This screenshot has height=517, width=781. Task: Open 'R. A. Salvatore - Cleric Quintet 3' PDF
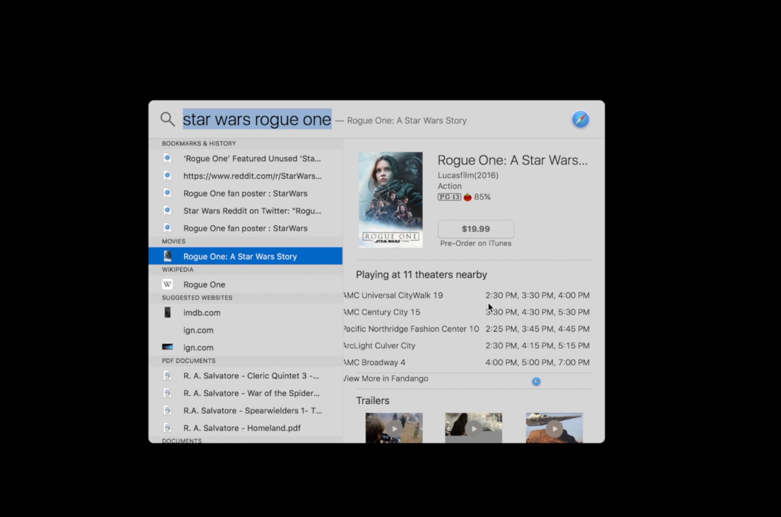coord(245,376)
